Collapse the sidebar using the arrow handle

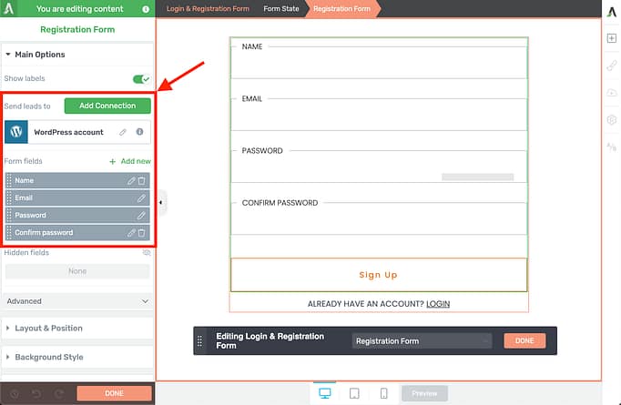161,202
